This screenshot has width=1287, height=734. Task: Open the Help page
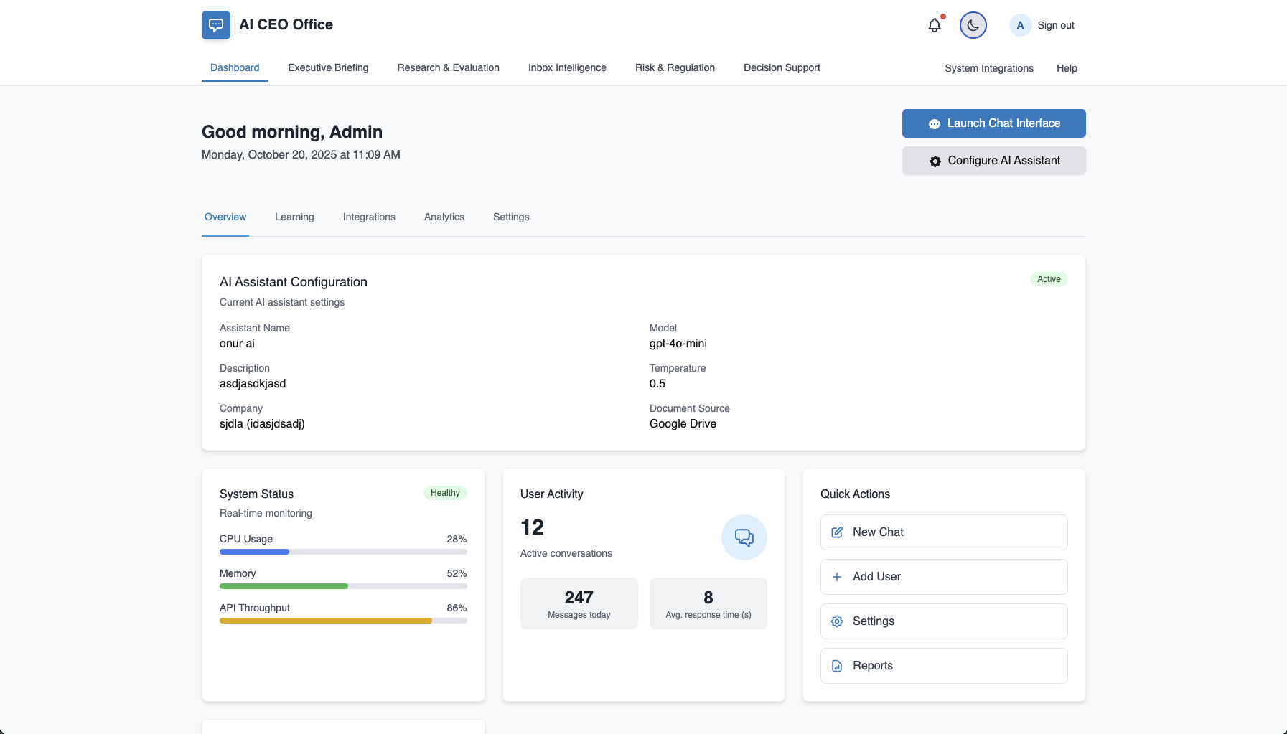pos(1067,68)
